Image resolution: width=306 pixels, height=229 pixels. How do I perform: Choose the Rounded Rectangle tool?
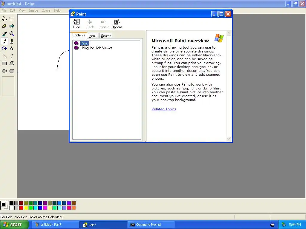[12, 71]
